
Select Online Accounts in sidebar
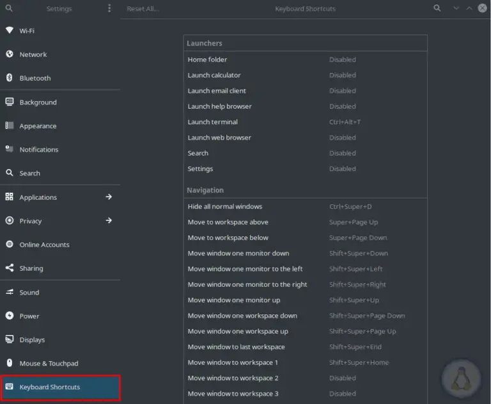point(44,245)
